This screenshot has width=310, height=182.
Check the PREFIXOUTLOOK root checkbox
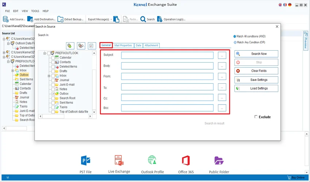click(49, 53)
